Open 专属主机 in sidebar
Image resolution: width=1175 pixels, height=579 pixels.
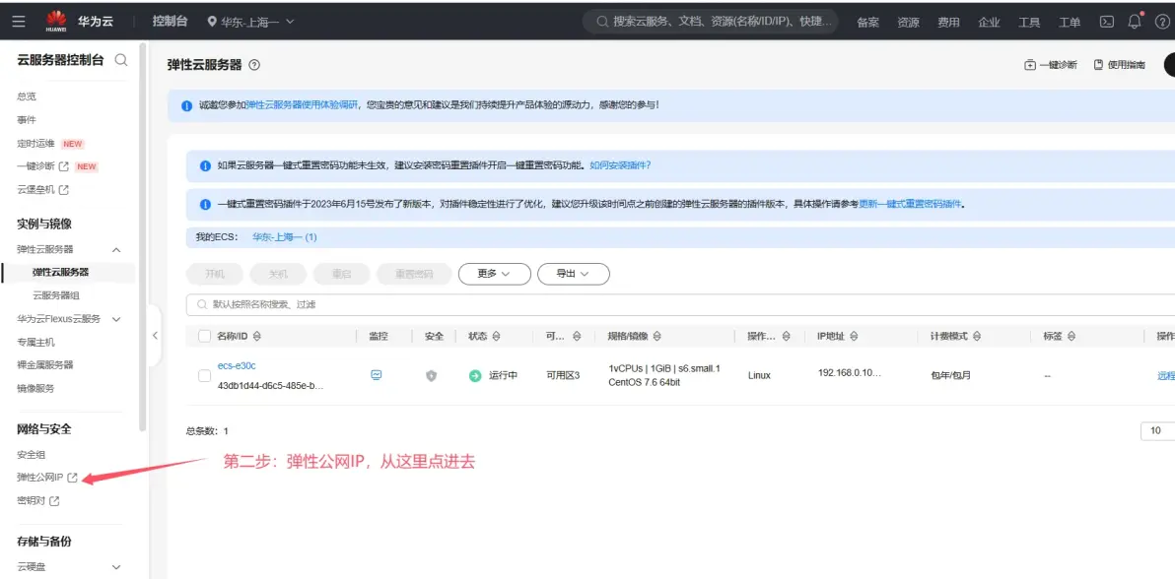pos(35,343)
